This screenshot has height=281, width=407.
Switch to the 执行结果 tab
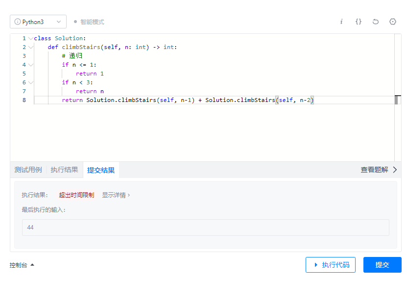tap(64, 170)
